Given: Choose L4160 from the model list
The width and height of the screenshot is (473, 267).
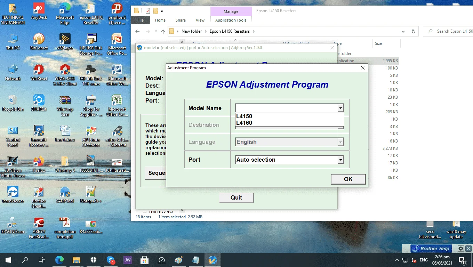Looking at the screenshot, I should click(x=290, y=123).
